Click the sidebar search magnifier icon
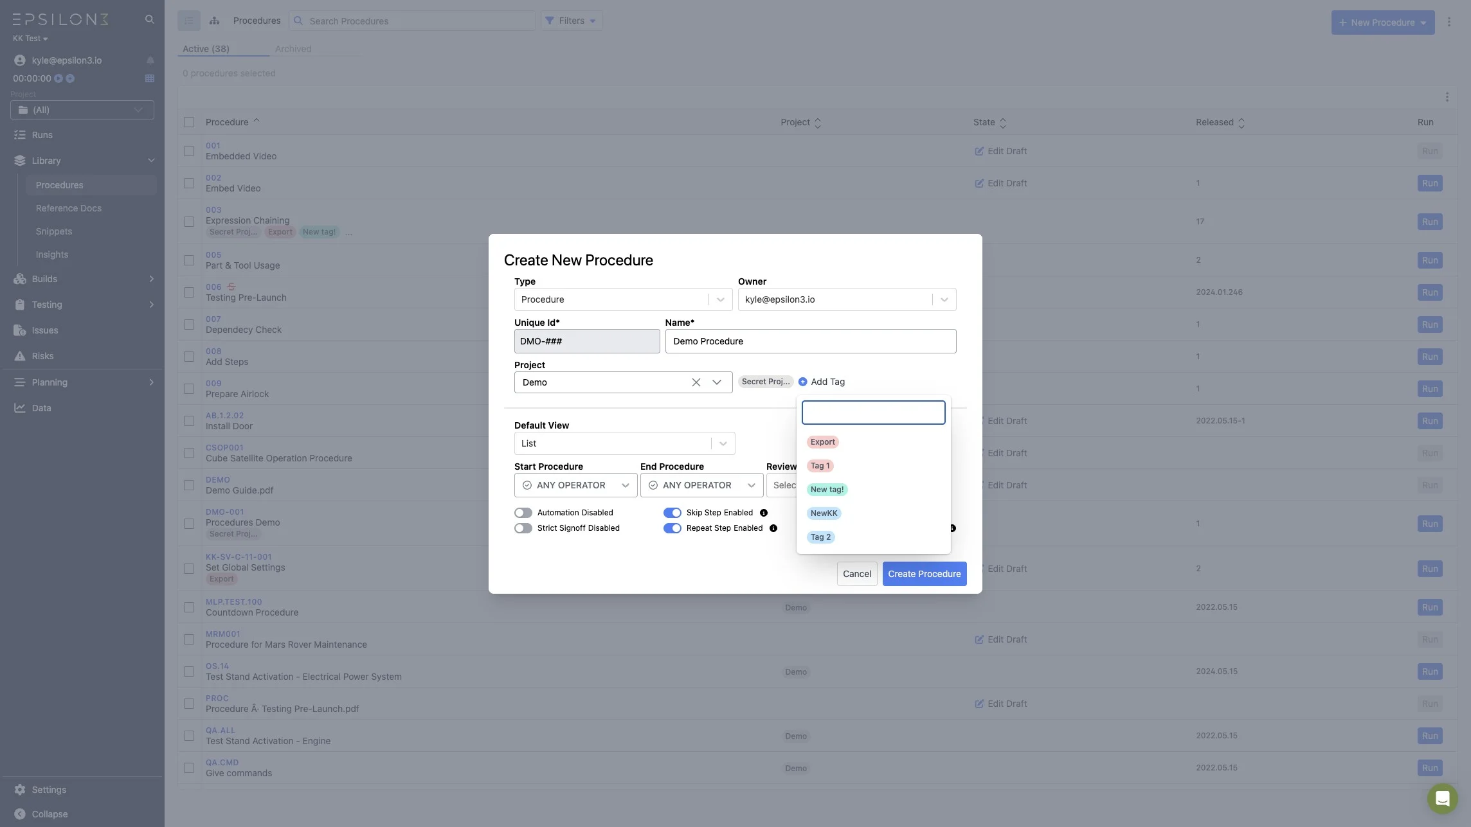Image resolution: width=1471 pixels, height=827 pixels. 149,19
